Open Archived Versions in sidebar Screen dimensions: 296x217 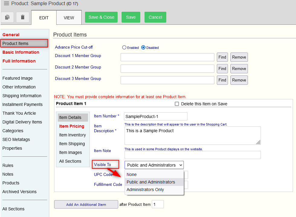point(19,192)
